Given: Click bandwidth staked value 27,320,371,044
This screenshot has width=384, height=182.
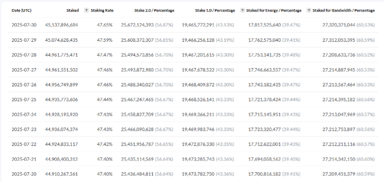Looking at the screenshot, I should tap(339, 25).
